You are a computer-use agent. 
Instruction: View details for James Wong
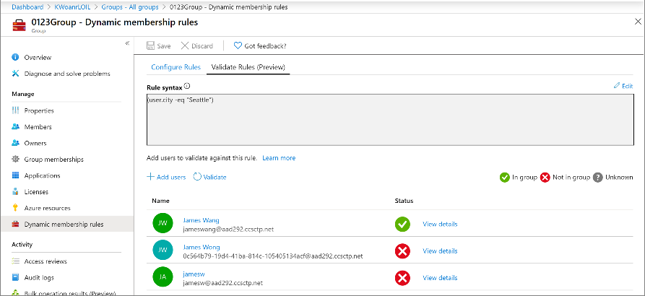pos(440,251)
